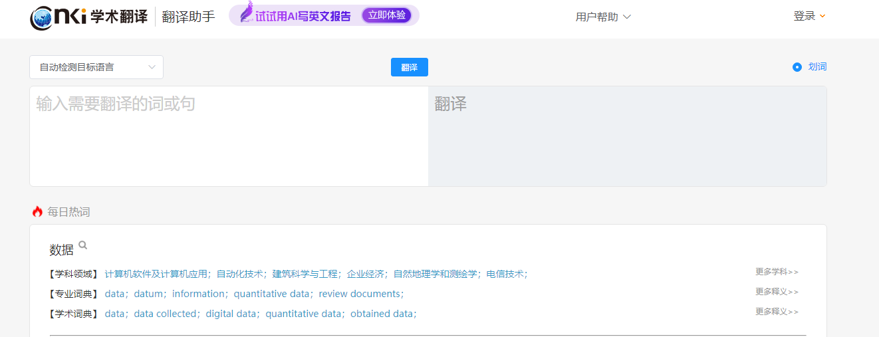This screenshot has height=337, width=879.
Task: Open 自动化技术 subject link
Action: (x=240, y=274)
